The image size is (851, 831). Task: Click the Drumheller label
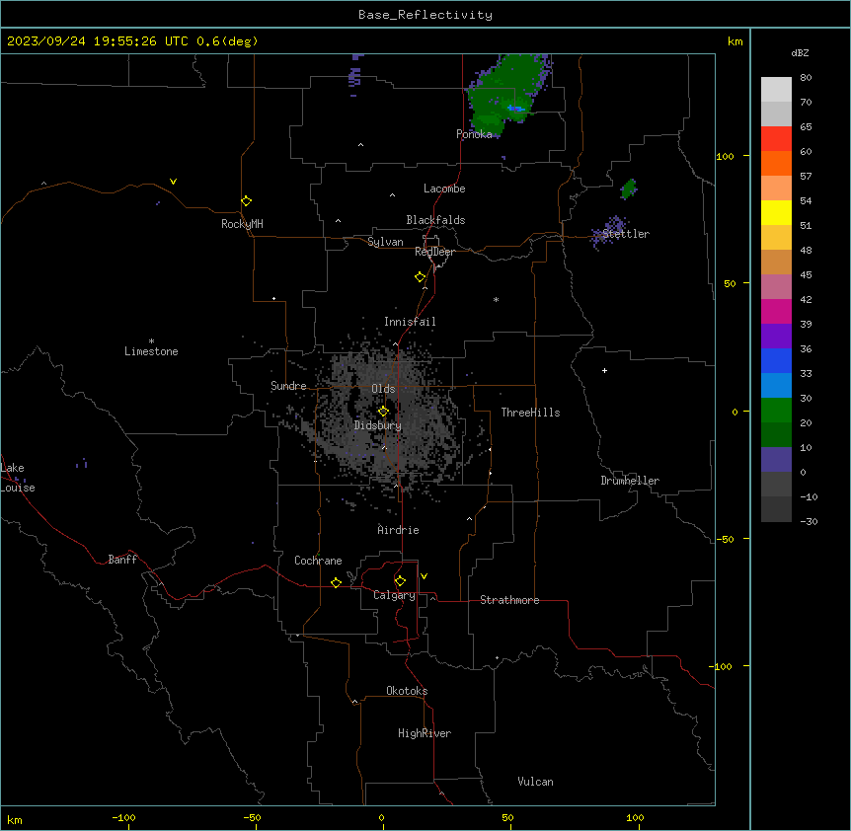(x=630, y=481)
